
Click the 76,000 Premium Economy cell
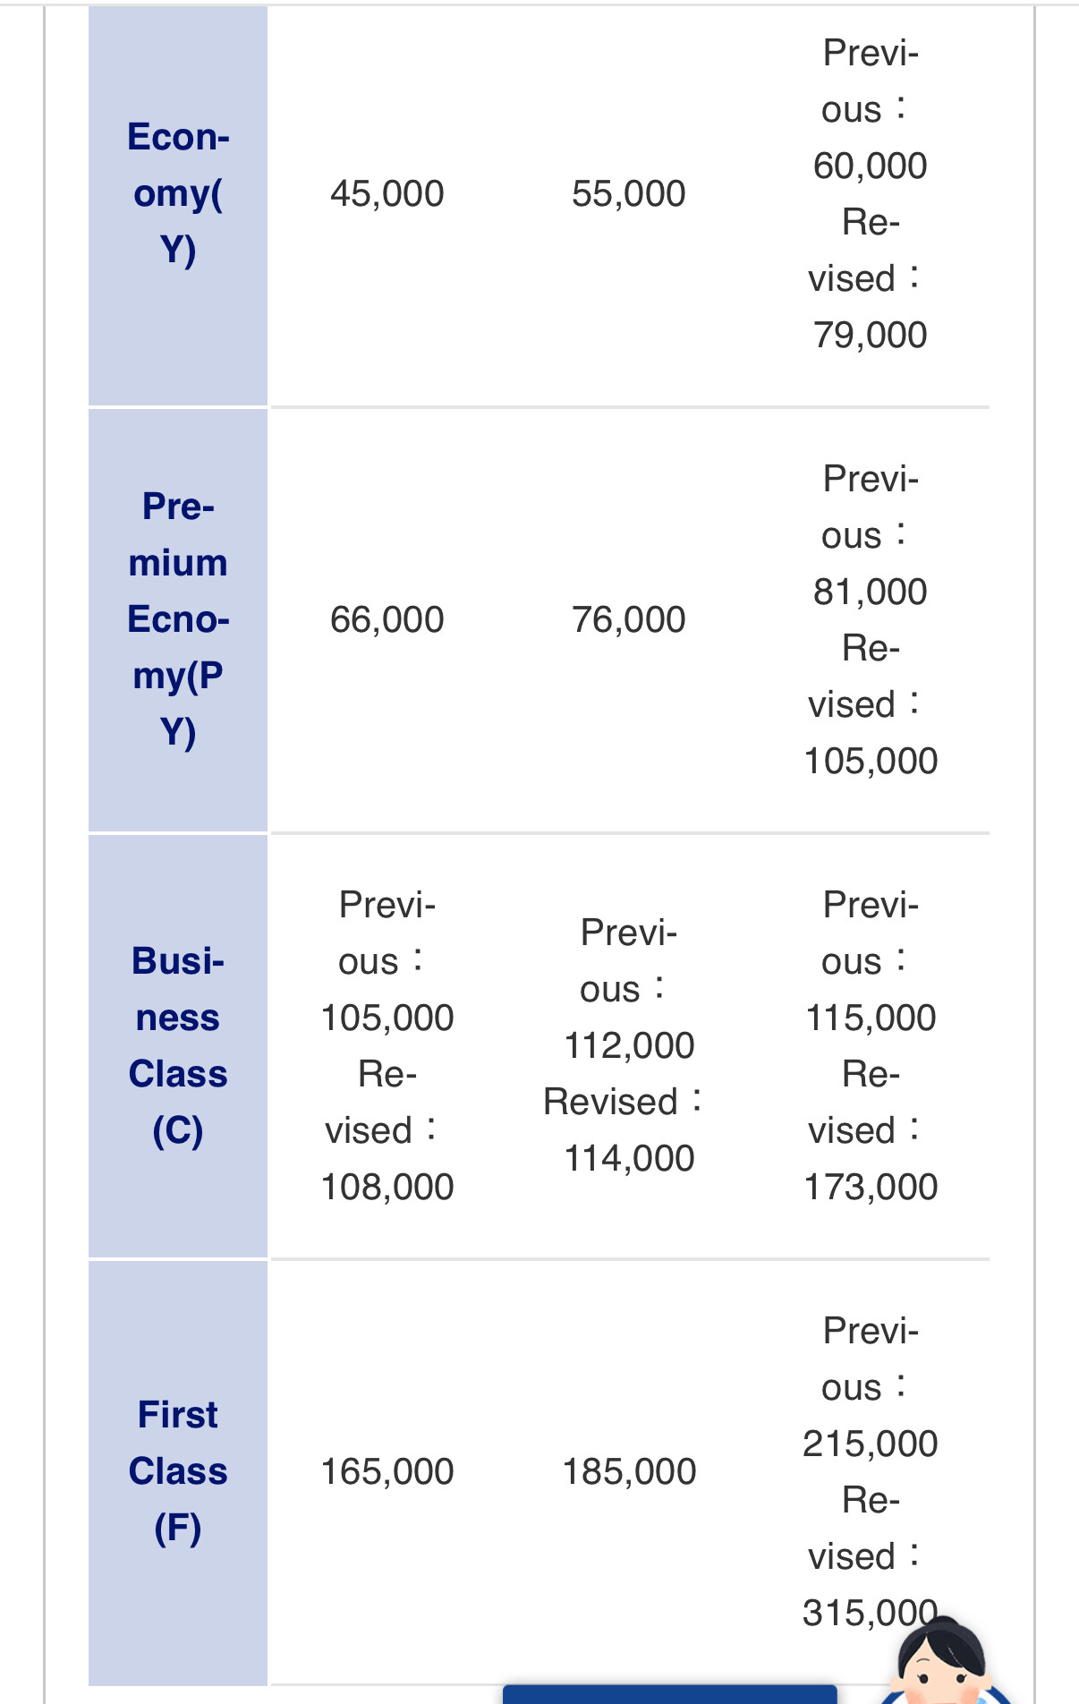pyautogui.click(x=628, y=619)
